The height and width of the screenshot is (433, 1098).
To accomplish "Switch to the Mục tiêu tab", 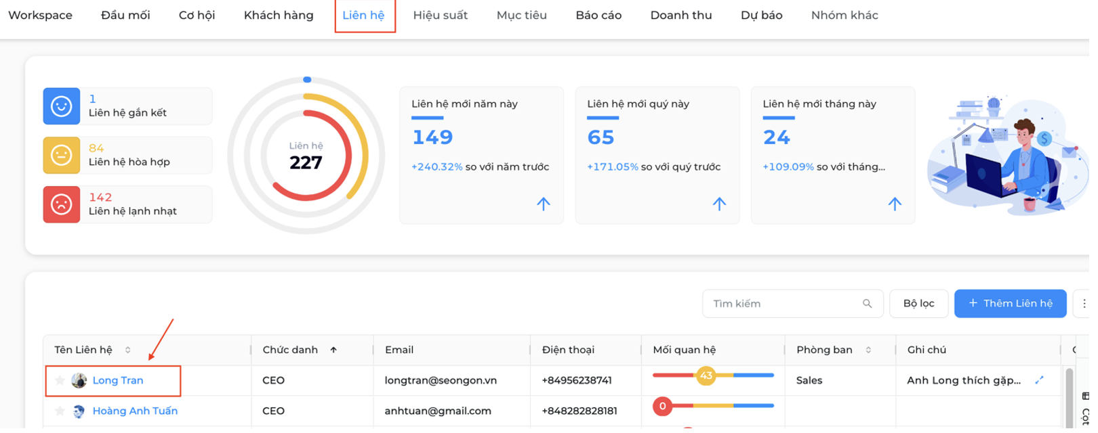I will (521, 15).
